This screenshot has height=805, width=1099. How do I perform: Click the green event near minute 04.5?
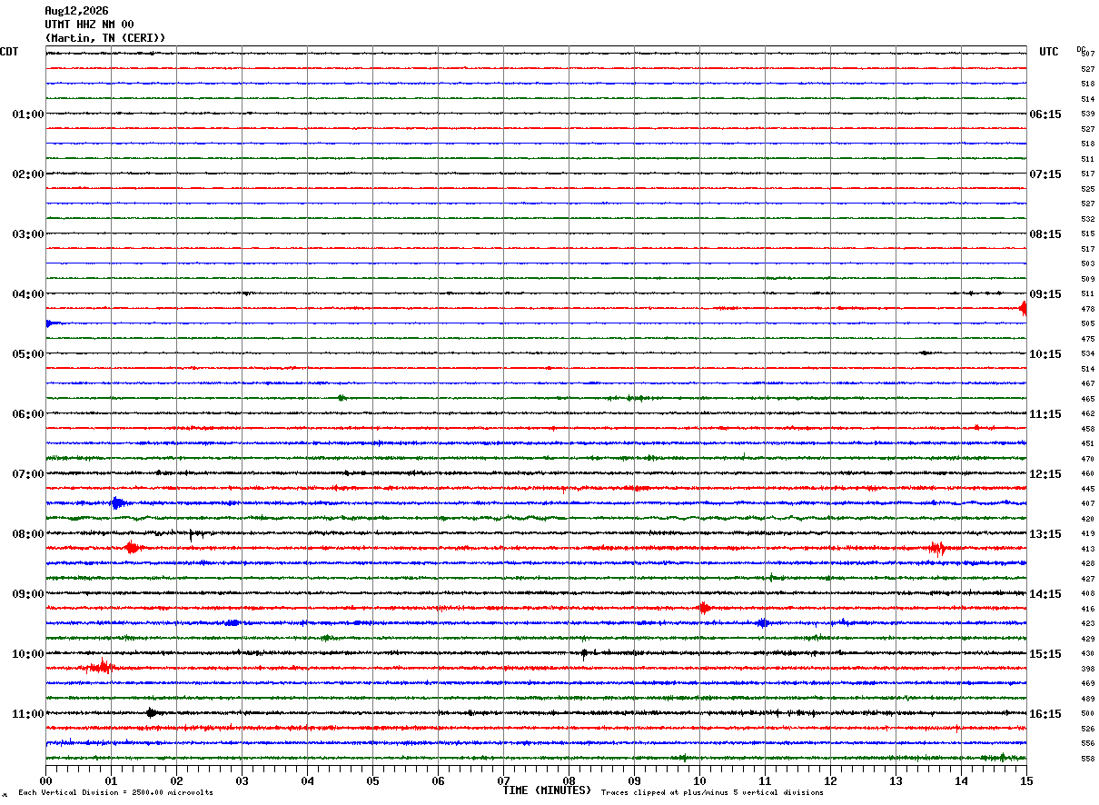click(x=342, y=398)
